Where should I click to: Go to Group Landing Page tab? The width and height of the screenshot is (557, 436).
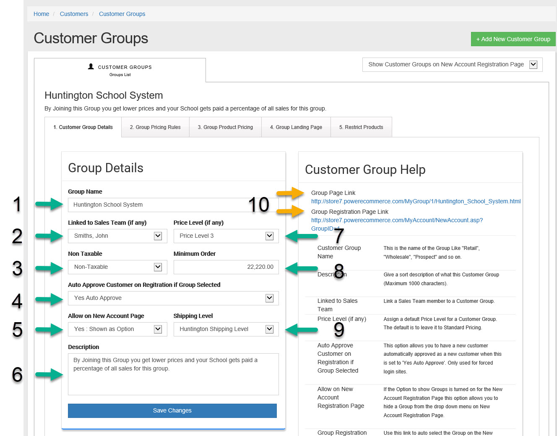click(x=296, y=127)
